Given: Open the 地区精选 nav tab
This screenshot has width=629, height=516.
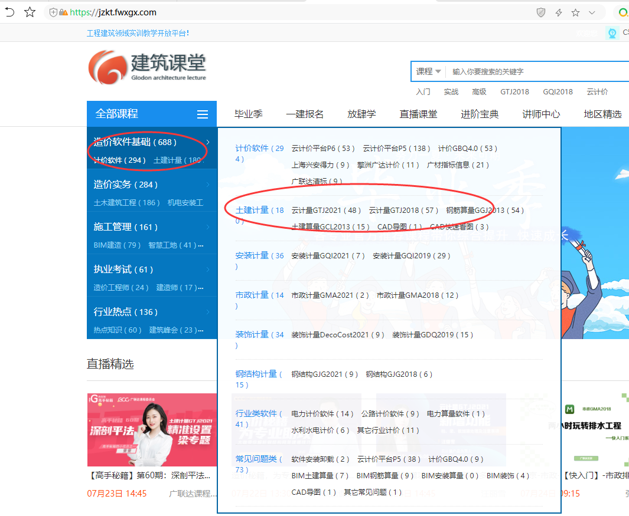Looking at the screenshot, I should (x=602, y=114).
